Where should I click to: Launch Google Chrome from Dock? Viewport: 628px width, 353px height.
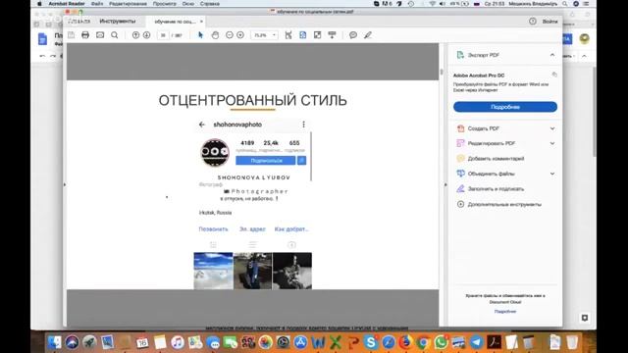click(423, 342)
